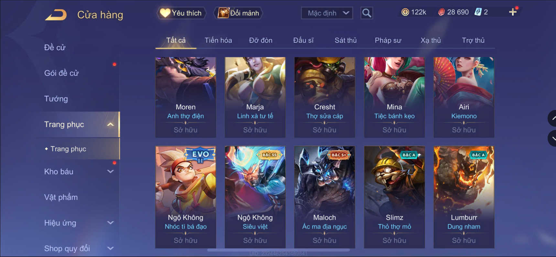Open the Đổi mảnh shard exchange button

pyautogui.click(x=238, y=13)
